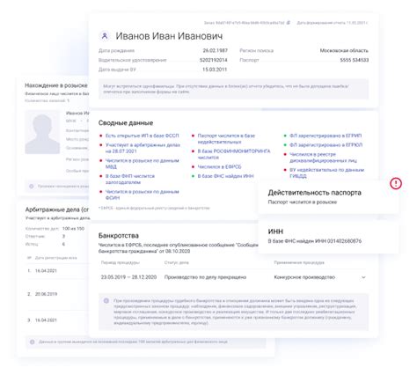Select the text В базе ФНС найден ИНН 031402680676
The height and width of the screenshot is (375, 417).
click(315, 241)
